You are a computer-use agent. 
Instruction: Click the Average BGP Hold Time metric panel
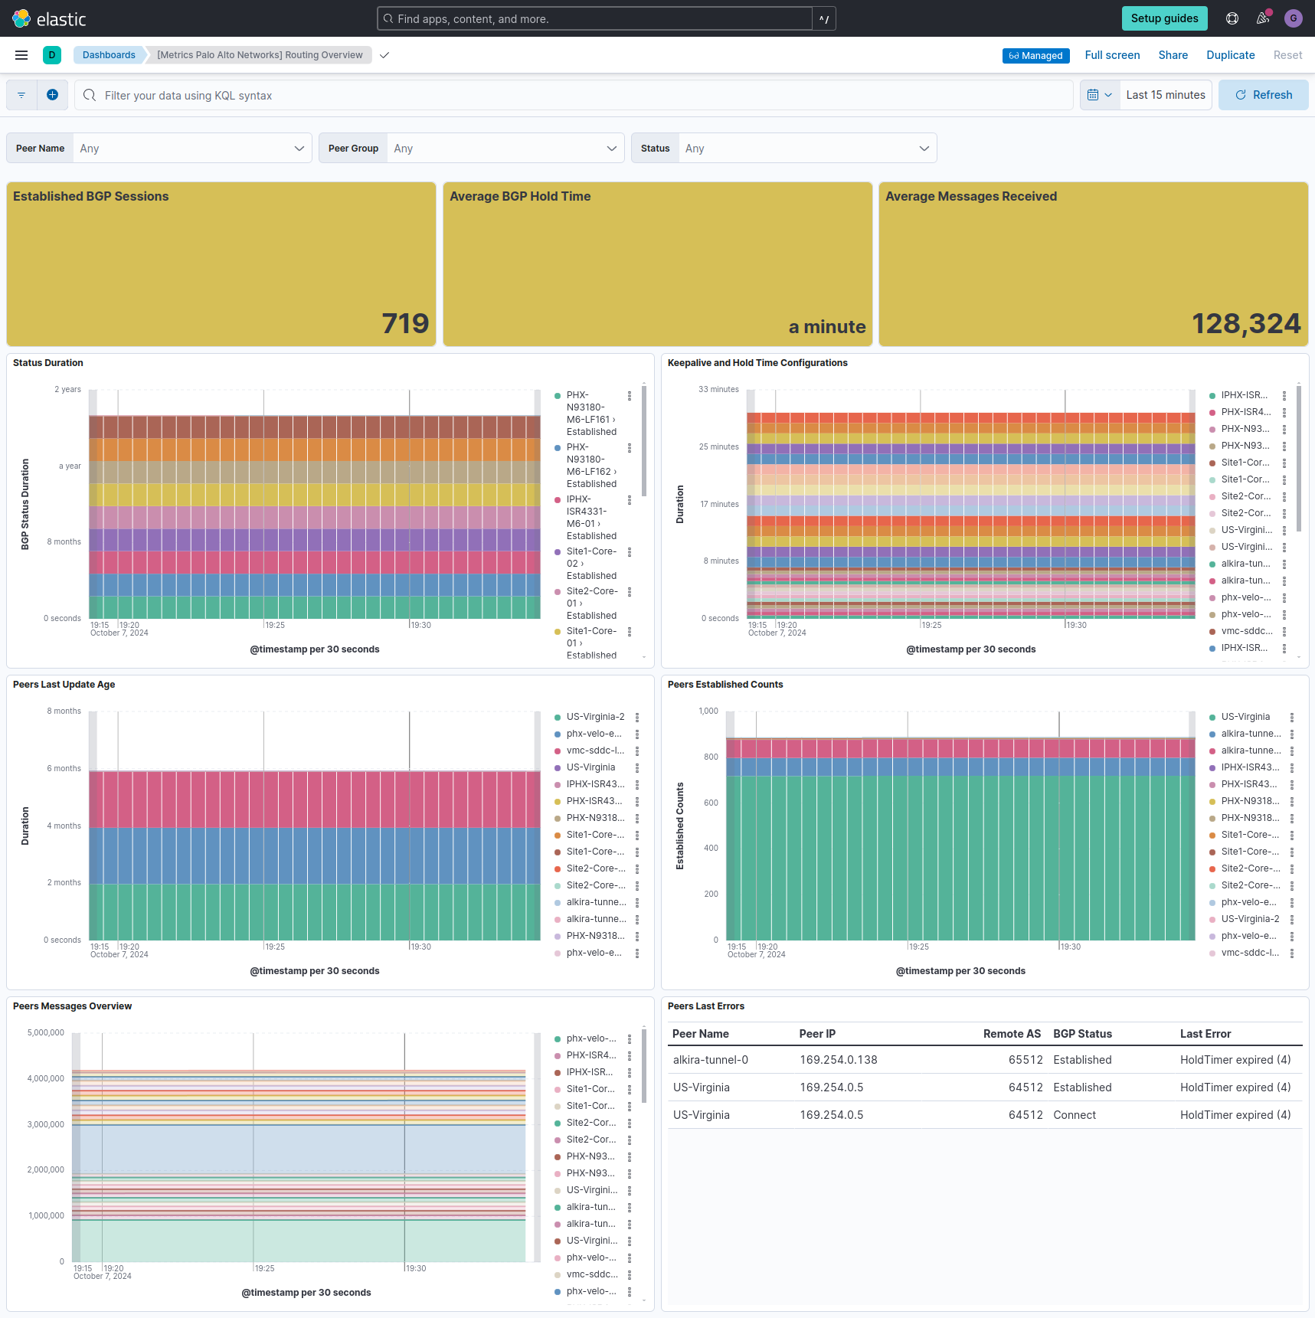[x=658, y=264]
